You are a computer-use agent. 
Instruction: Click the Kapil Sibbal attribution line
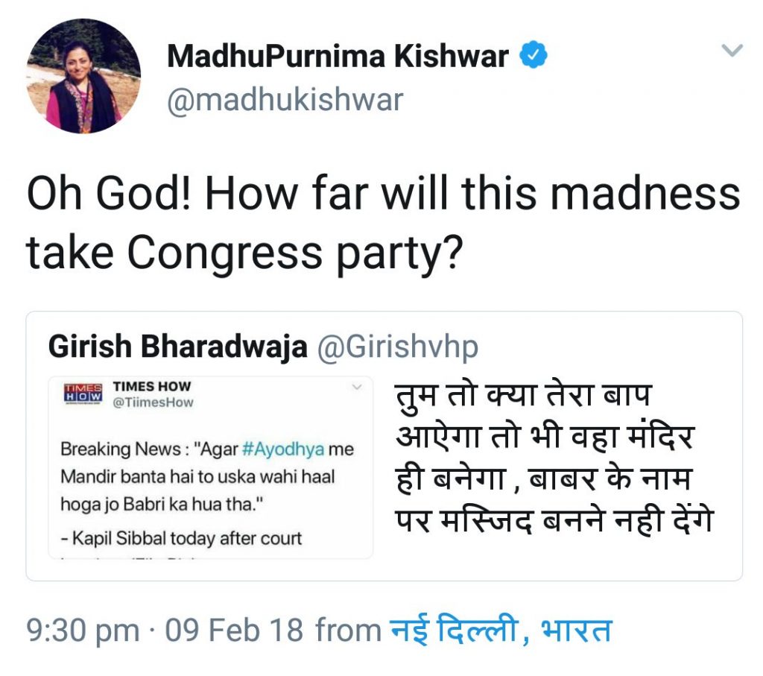(x=181, y=538)
